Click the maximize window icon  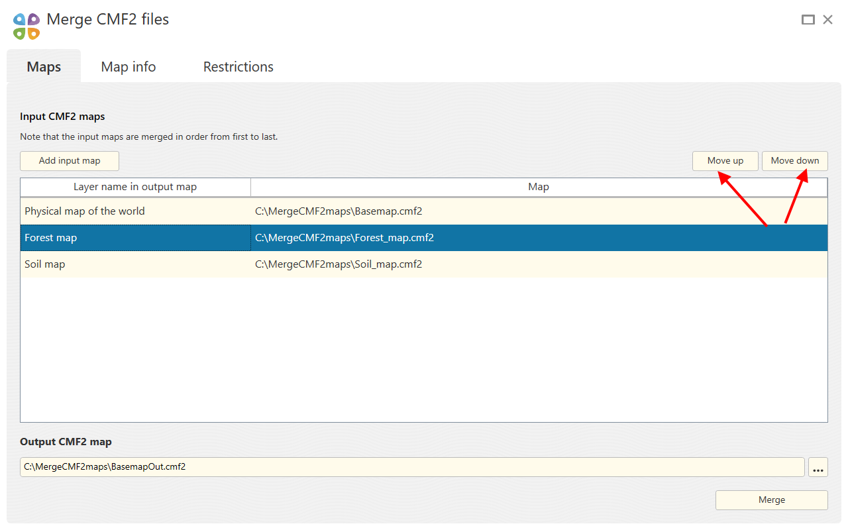(x=808, y=20)
